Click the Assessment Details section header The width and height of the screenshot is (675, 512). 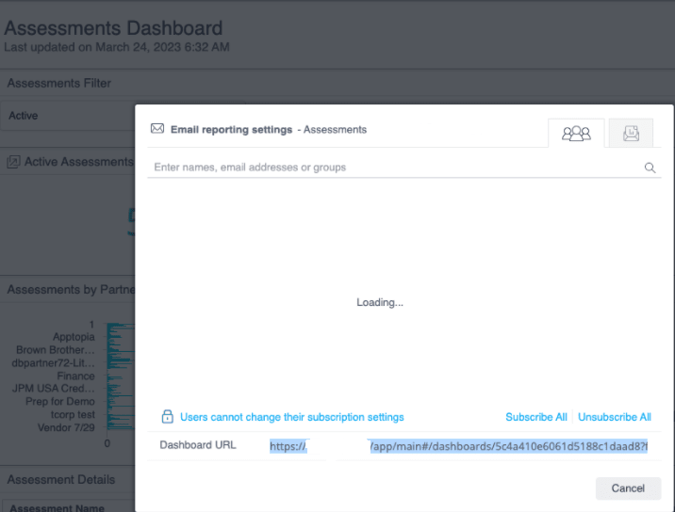coord(61,480)
